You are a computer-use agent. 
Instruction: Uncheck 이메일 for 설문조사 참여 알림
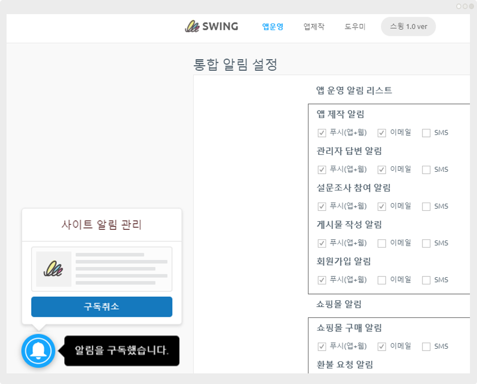(x=382, y=207)
